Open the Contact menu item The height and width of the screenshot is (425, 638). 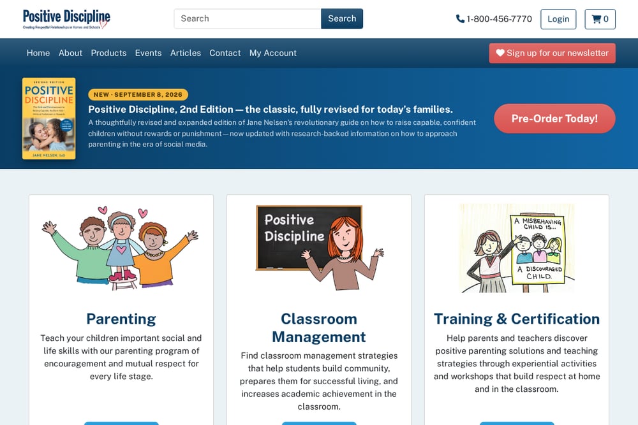coord(225,53)
